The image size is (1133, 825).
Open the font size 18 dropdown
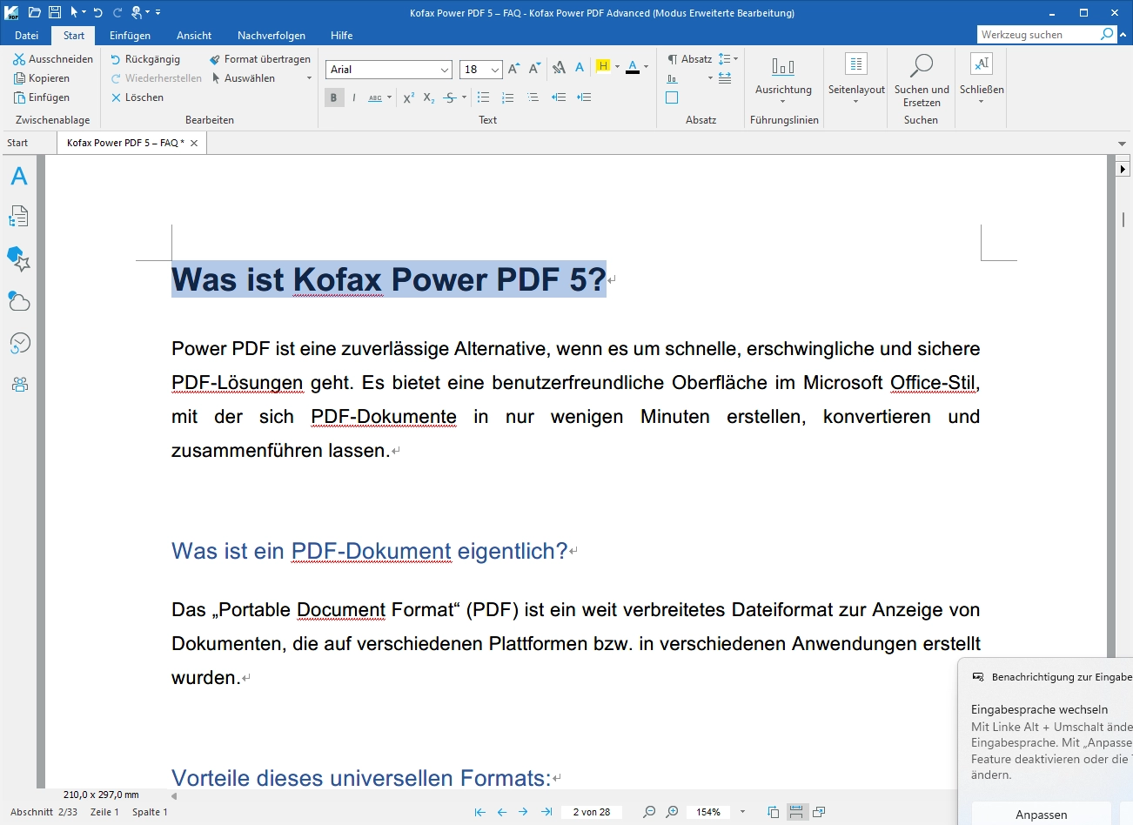coord(495,70)
